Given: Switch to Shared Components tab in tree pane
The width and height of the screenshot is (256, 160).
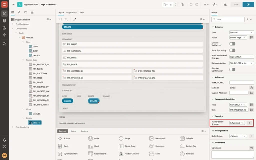Looking at the screenshot, I should (32, 12).
